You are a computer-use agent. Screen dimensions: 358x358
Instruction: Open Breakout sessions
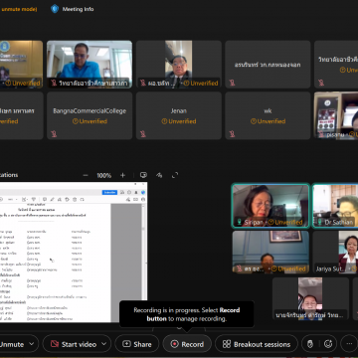257,344
